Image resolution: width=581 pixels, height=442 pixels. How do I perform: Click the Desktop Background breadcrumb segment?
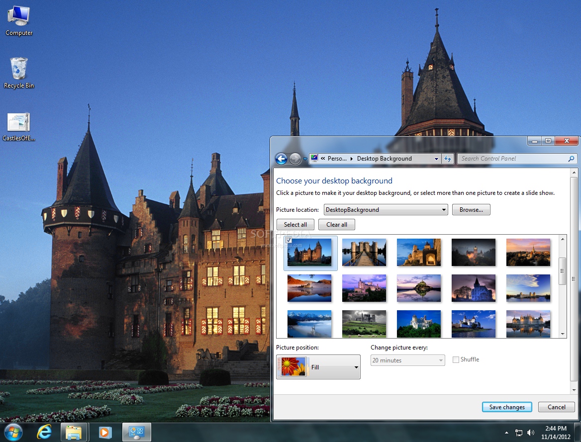(x=384, y=159)
